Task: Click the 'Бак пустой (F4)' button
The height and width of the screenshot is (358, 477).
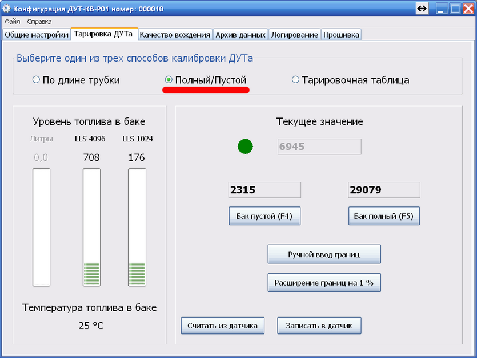Action: point(264,216)
